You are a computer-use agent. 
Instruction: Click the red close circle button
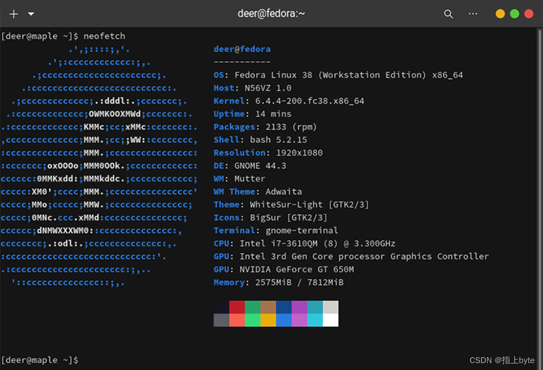529,13
